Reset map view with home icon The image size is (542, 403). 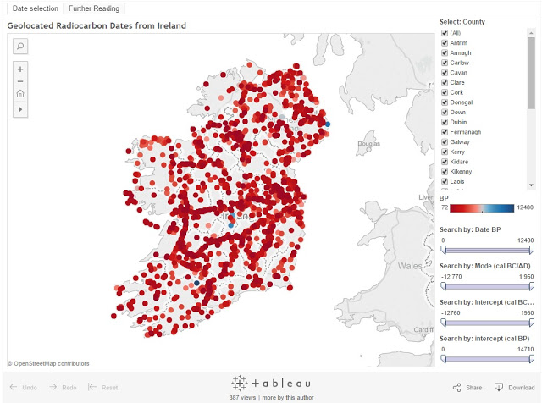pos(20,95)
